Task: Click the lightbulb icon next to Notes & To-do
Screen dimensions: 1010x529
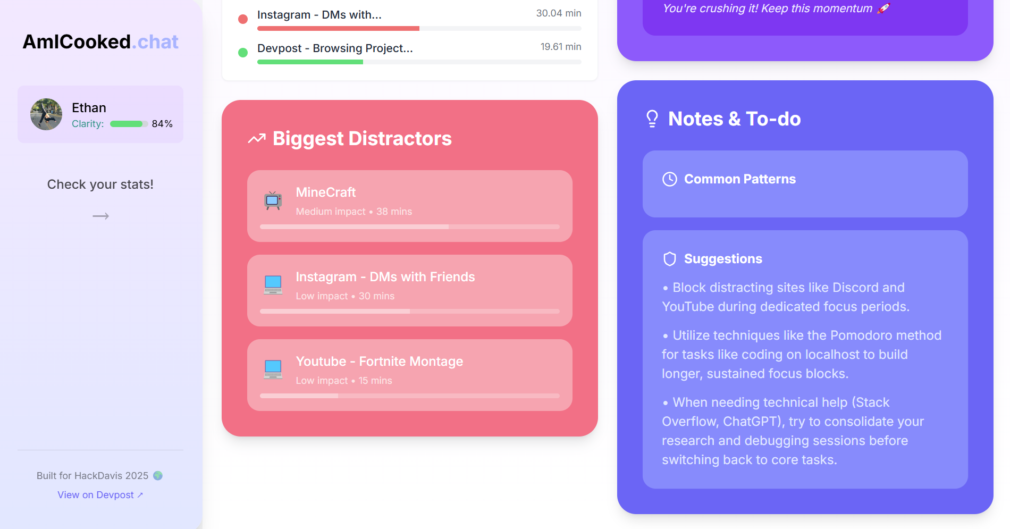Action: [x=652, y=119]
